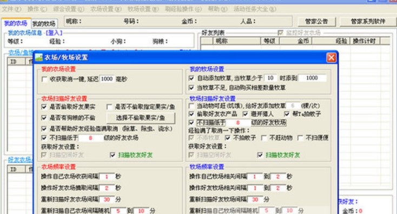
Task: Click 操作自己牧场相关间隔 second field showing 2
Action: [278, 177]
